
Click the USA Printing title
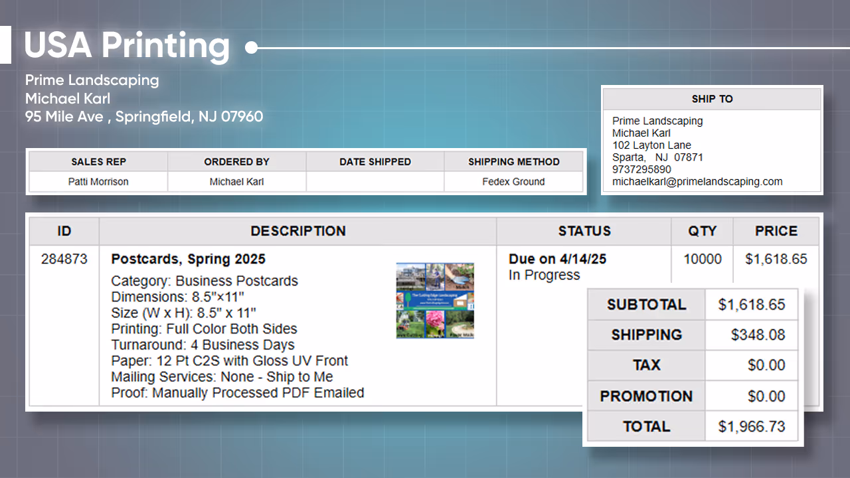coord(127,46)
